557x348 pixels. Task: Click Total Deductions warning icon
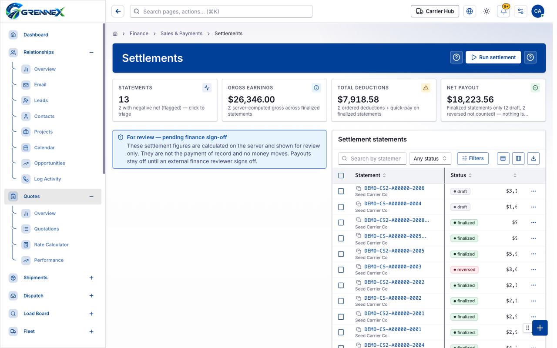(x=426, y=88)
